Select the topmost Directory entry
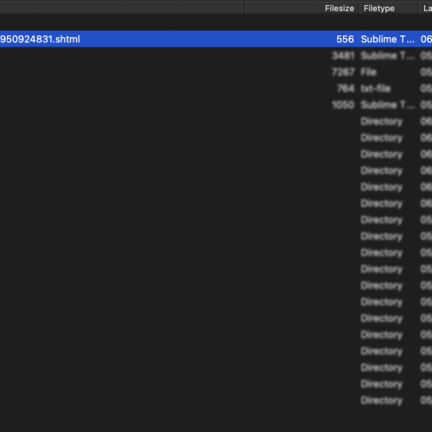432x432 pixels. click(216, 121)
